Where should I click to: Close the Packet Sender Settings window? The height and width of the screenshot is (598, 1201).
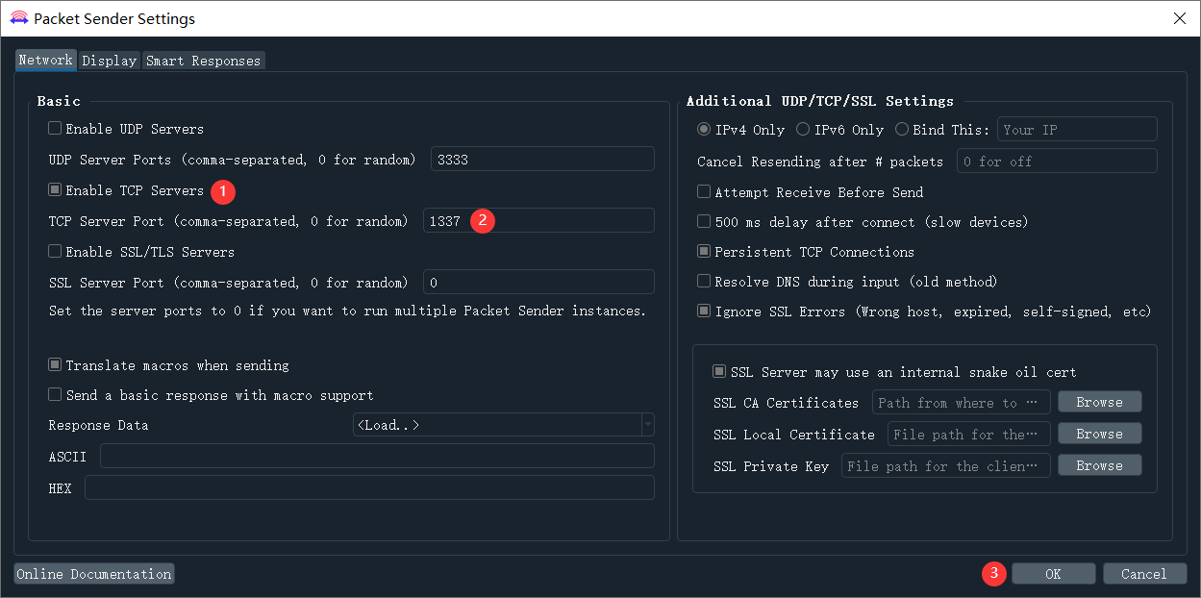tap(1180, 18)
